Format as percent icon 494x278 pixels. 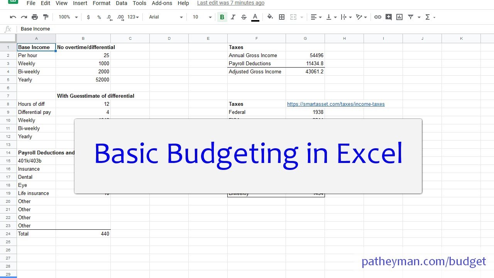(x=99, y=17)
